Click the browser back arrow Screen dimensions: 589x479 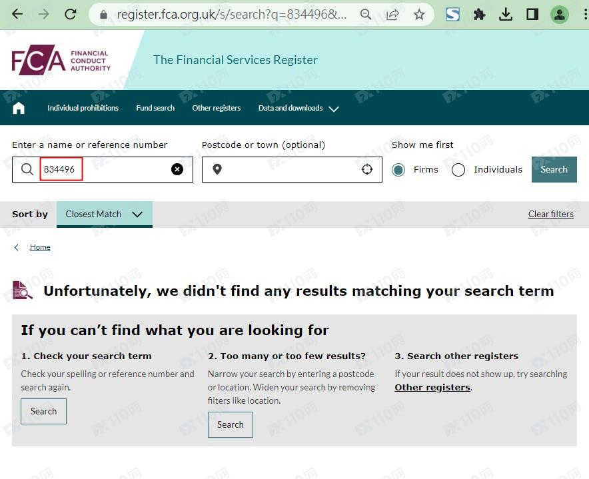point(17,14)
